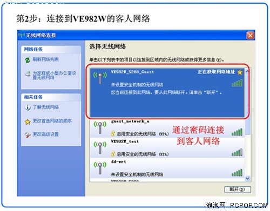
Task: Click the lock icon on VE982W_test entry
Action: (113, 154)
